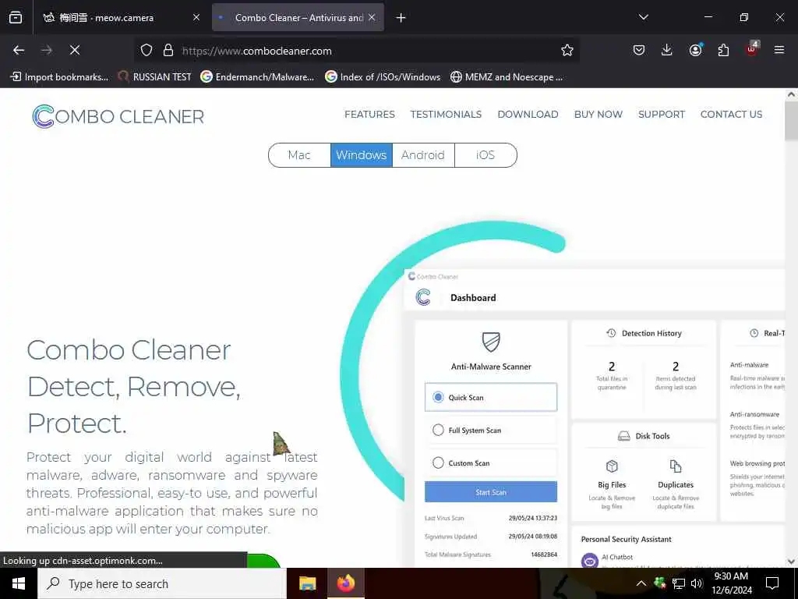
Task: Open the Endermanch/Malware bookmark
Action: click(257, 77)
